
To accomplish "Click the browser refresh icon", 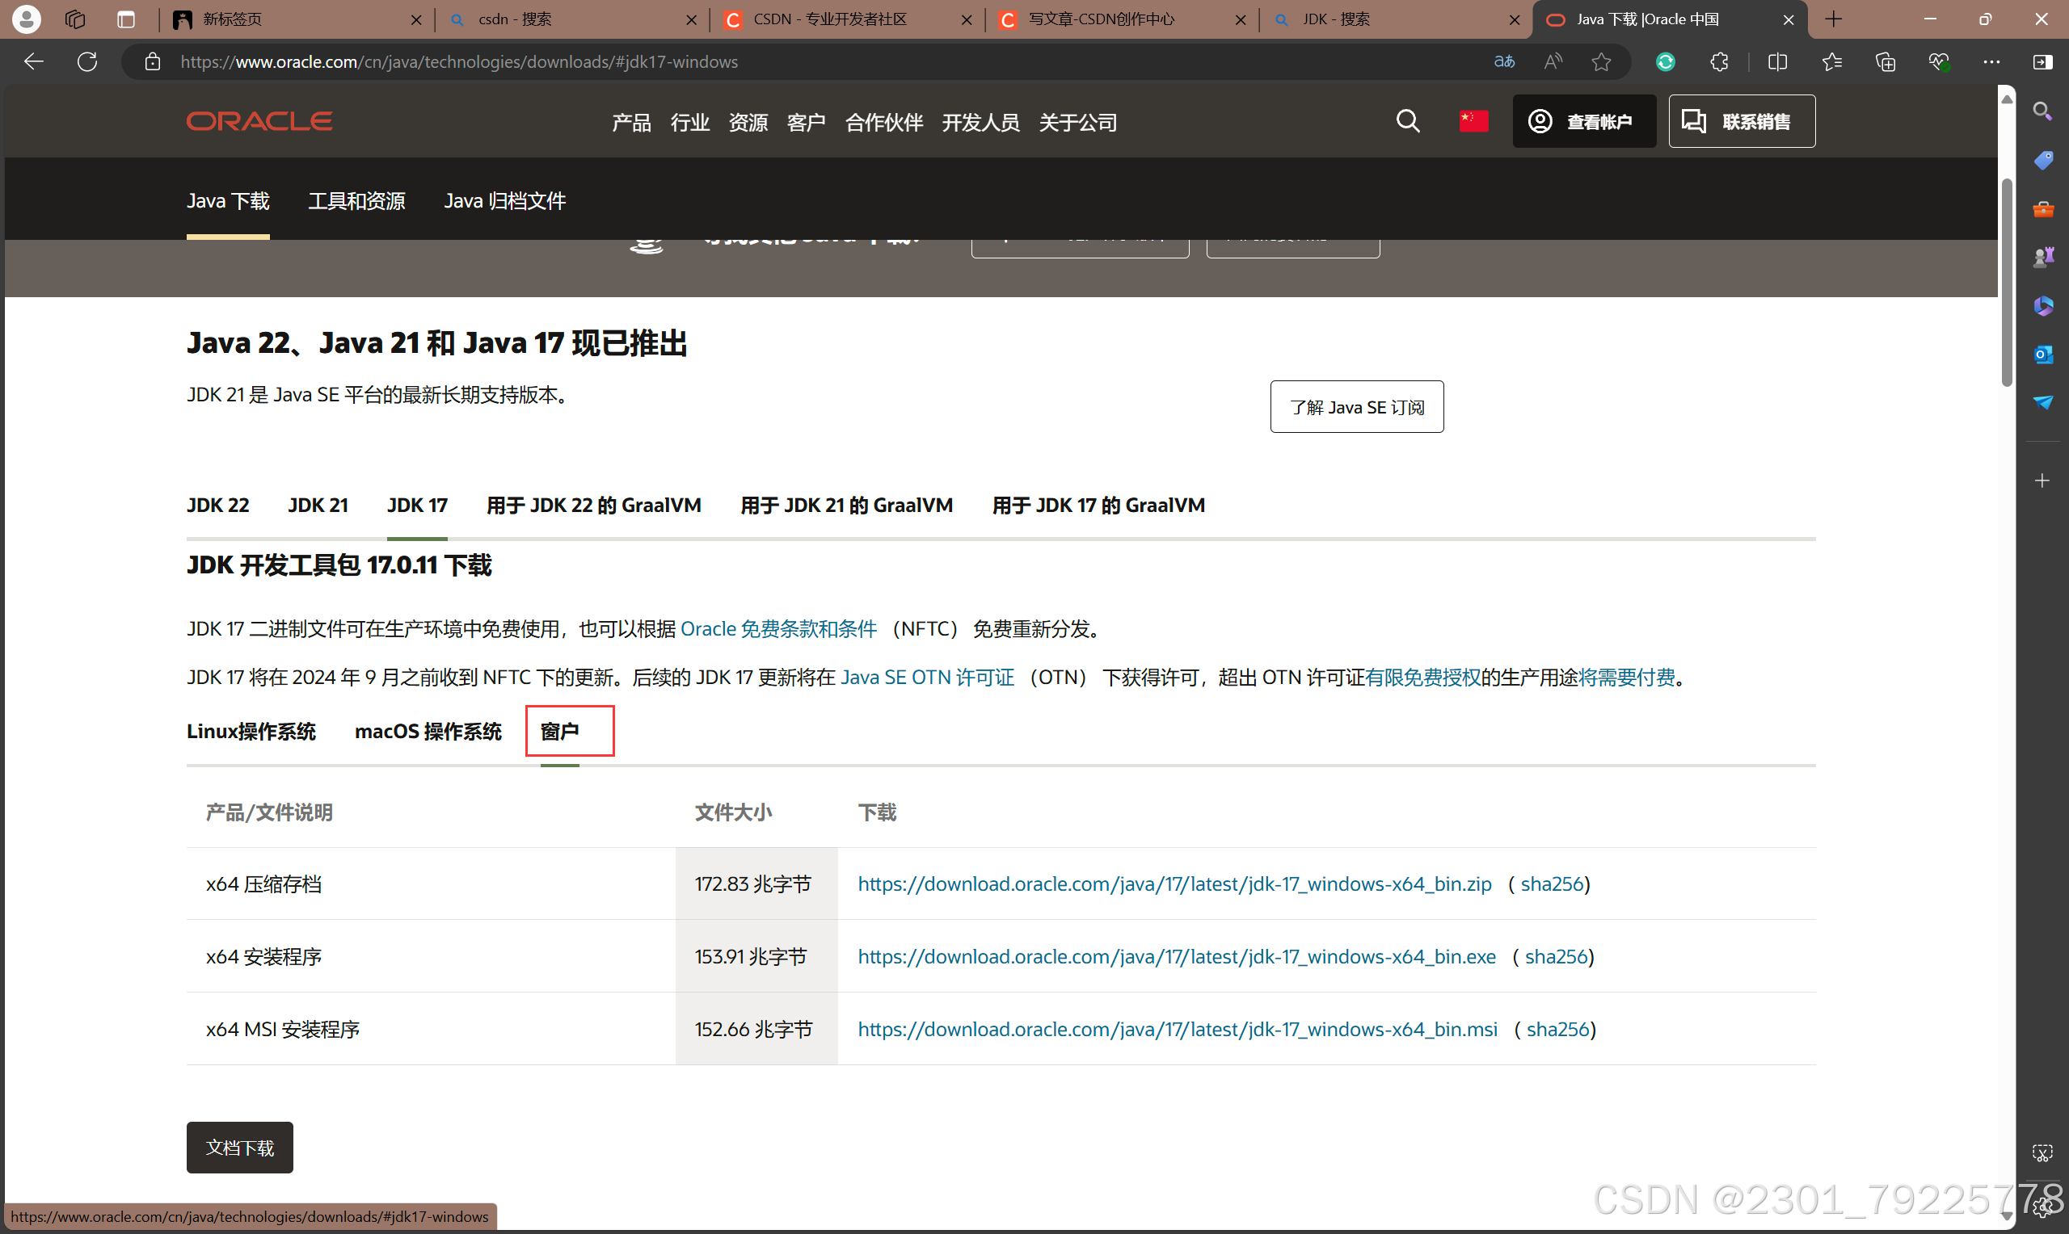I will point(87,61).
